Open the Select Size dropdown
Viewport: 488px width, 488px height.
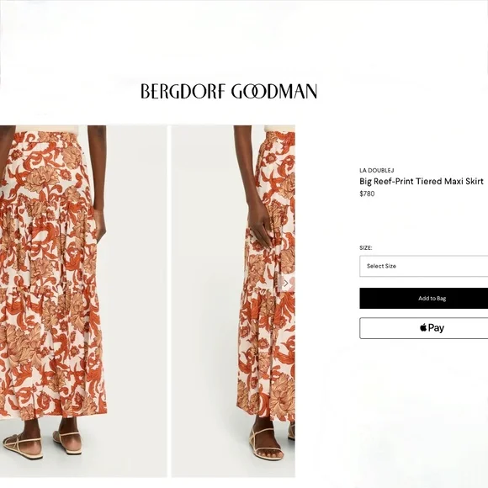click(x=423, y=266)
